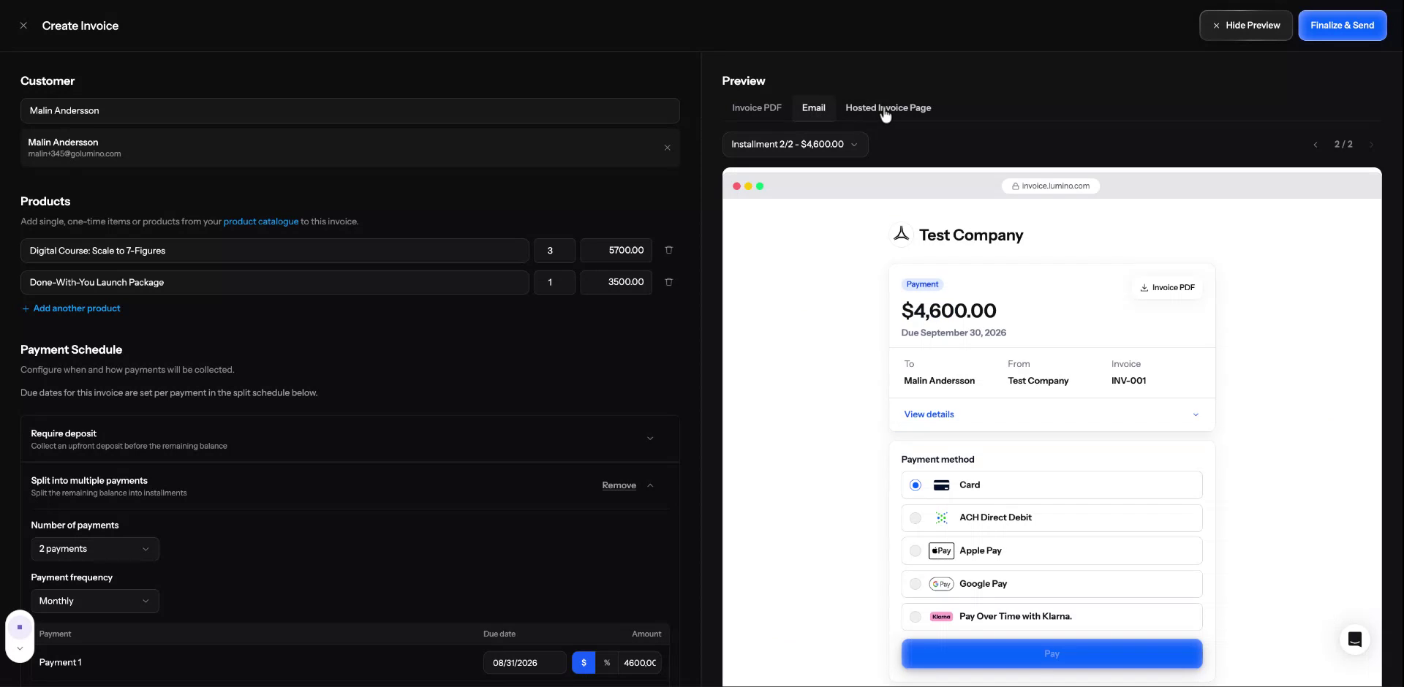This screenshot has height=687, width=1404.
Task: Expand the recorder widget chevron
Action: pos(20,648)
